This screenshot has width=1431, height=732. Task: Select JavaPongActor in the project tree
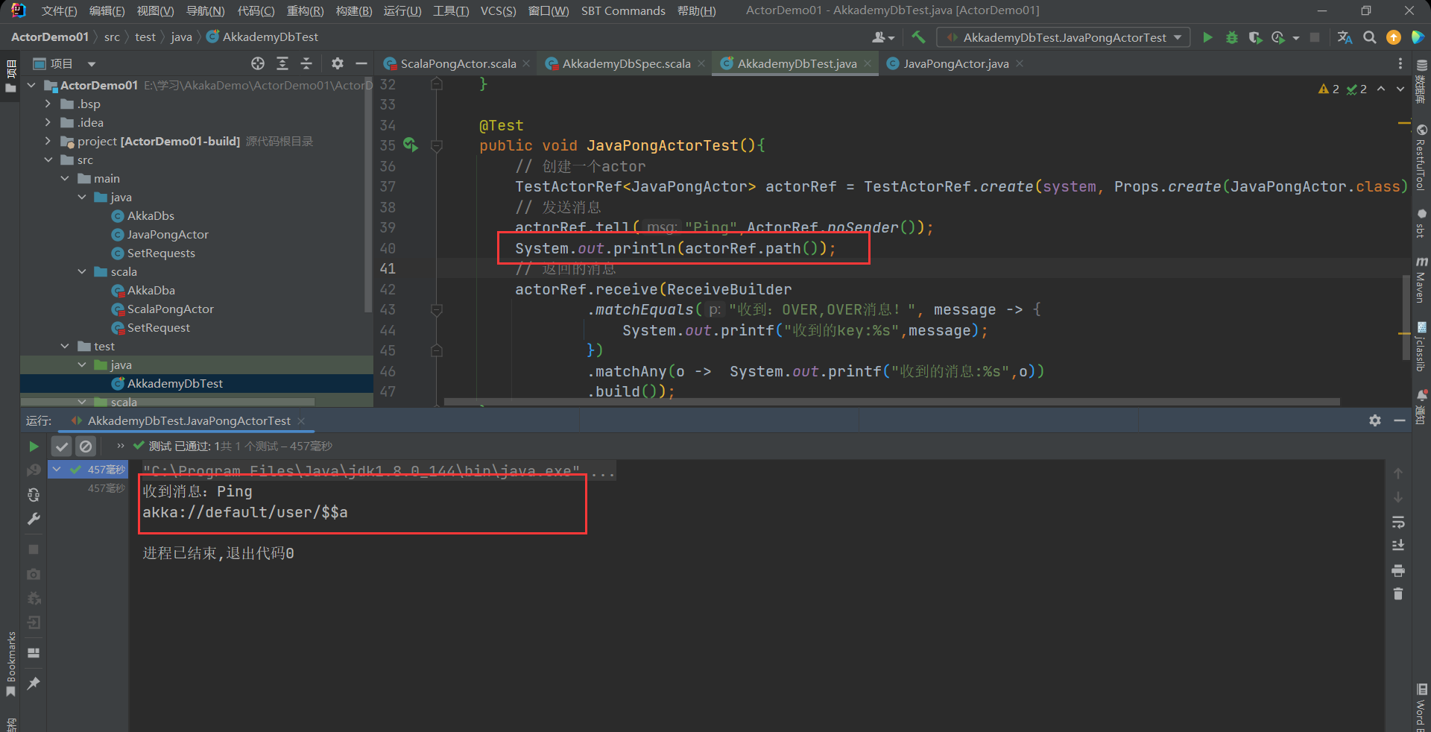168,234
